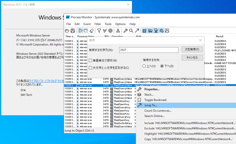Toggle Show Profiling Events icon
Screen dimensions: 236x144
coord(167,31)
